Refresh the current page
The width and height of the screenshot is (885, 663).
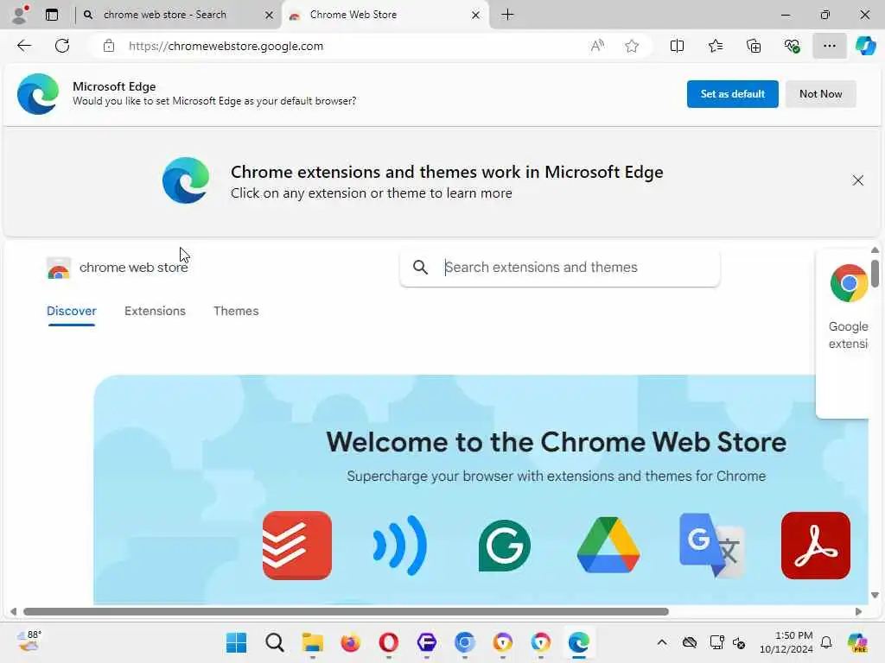(62, 46)
